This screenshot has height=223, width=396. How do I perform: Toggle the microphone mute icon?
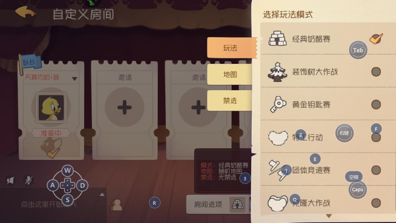point(28,180)
